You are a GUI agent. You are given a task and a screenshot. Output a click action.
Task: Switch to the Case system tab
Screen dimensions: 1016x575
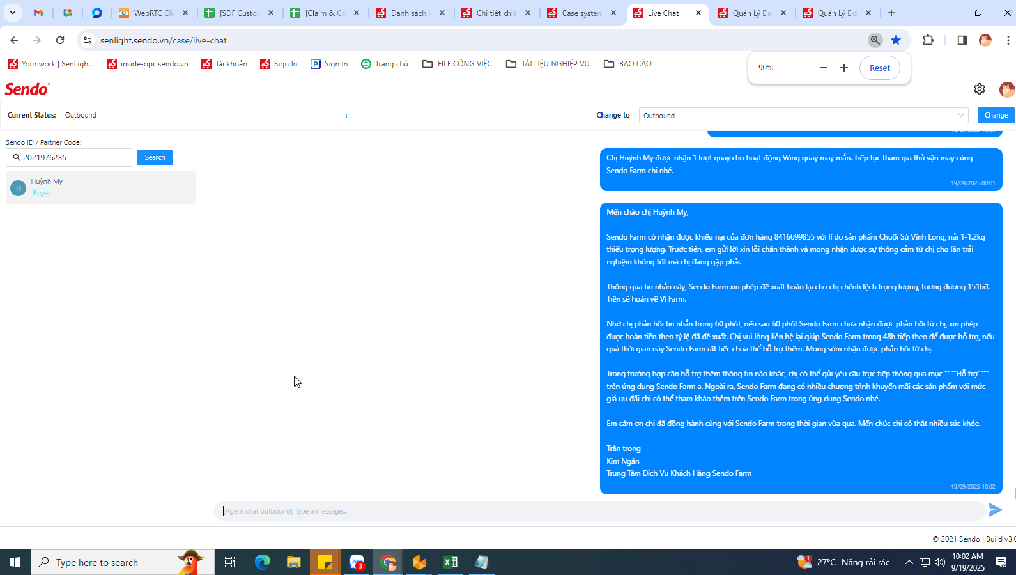(x=581, y=13)
